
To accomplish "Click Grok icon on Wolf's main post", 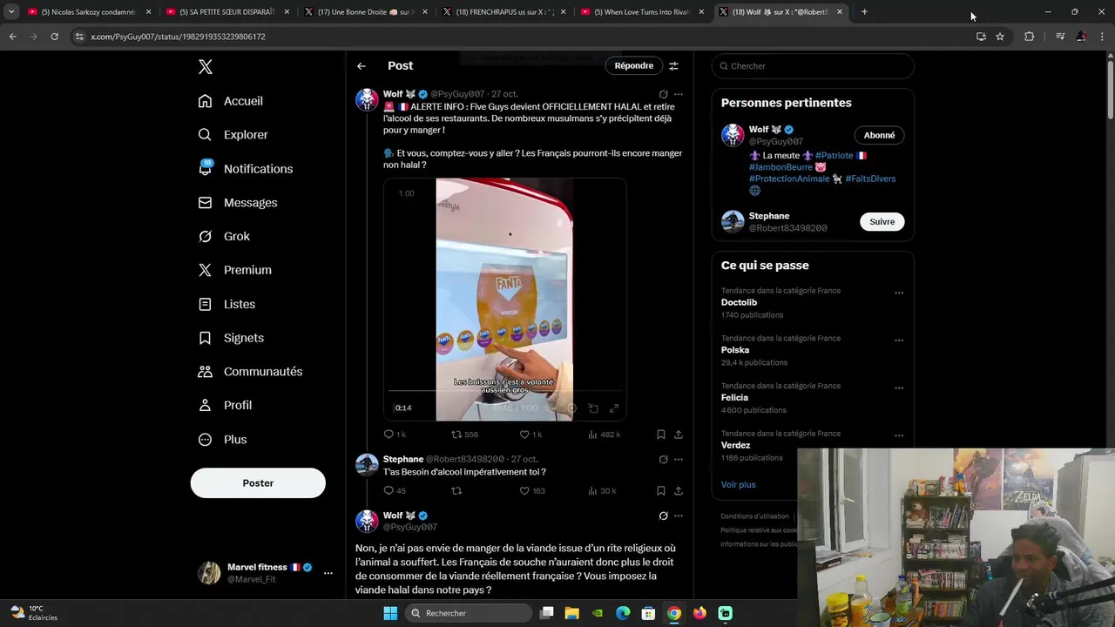I will click(663, 94).
